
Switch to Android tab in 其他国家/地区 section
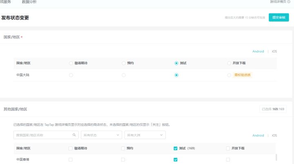258,135
